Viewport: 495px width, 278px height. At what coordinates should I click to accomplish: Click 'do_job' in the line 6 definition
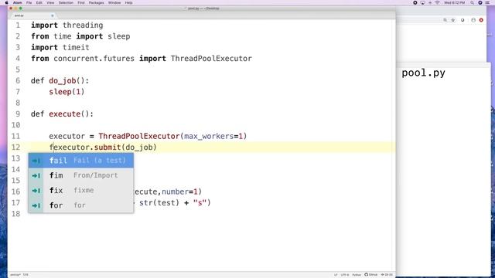coord(62,81)
